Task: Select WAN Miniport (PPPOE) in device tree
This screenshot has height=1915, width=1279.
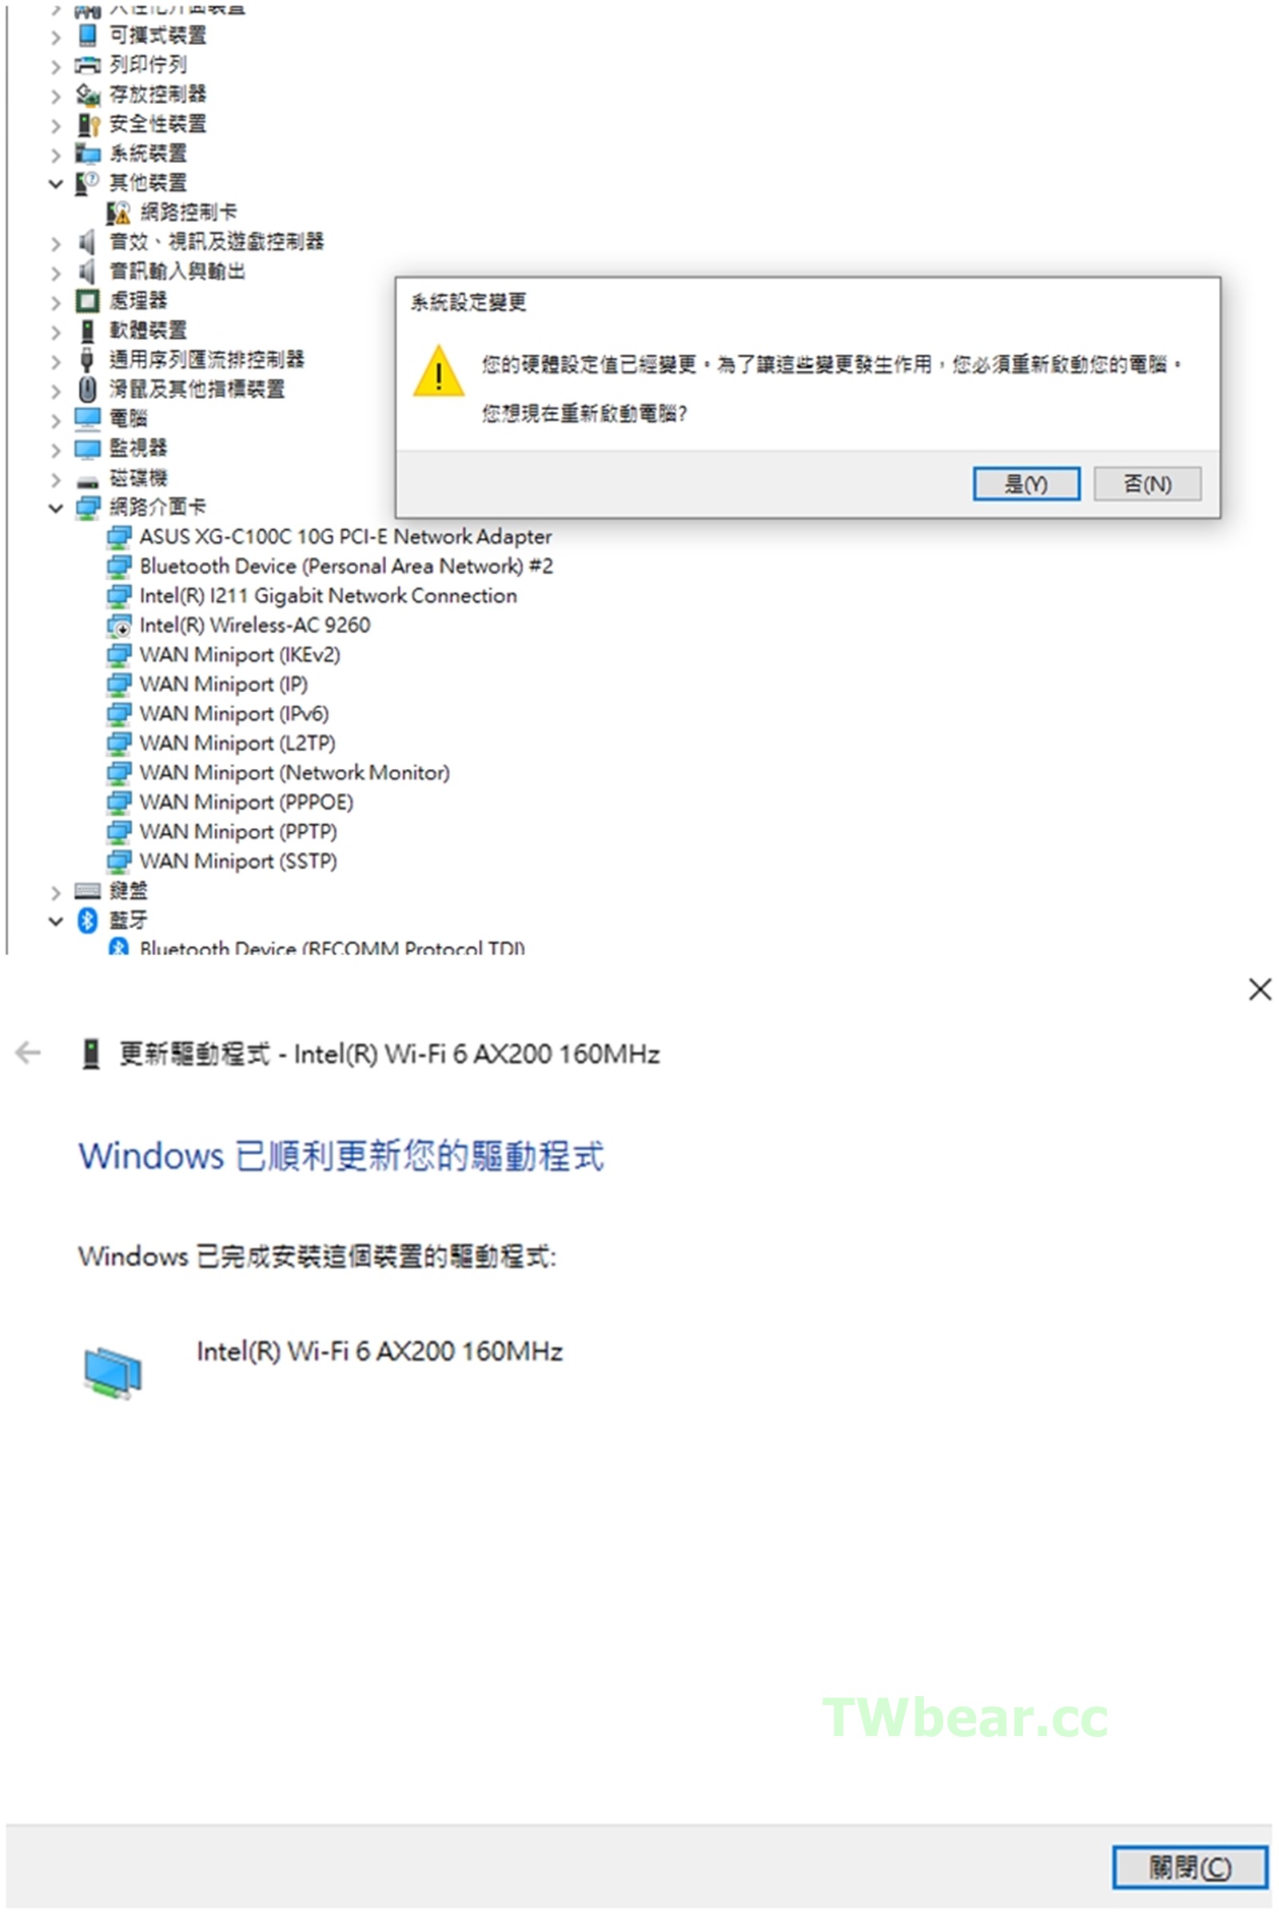Action: (246, 802)
